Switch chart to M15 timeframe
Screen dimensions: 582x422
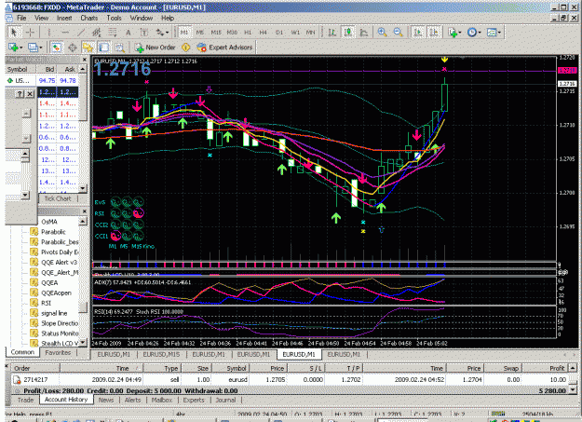click(216, 33)
